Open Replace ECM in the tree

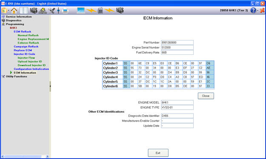(23, 50)
